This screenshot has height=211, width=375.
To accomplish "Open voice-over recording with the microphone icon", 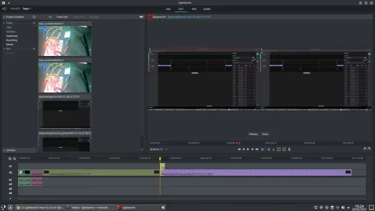I will click(289, 149).
